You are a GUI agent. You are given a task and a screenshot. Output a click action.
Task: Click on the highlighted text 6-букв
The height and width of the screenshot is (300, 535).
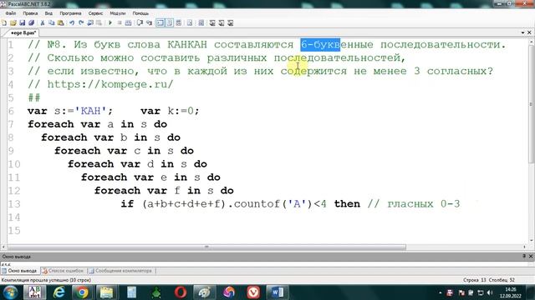(x=320, y=44)
